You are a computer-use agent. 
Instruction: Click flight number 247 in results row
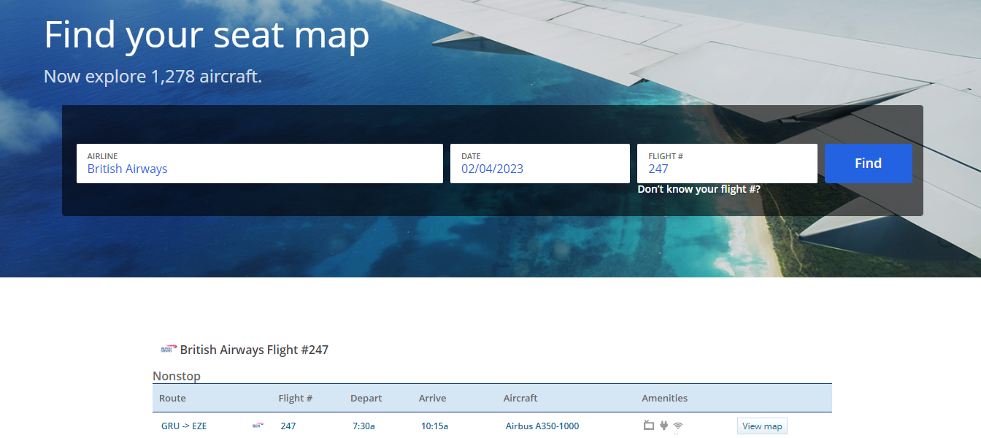pyautogui.click(x=288, y=426)
